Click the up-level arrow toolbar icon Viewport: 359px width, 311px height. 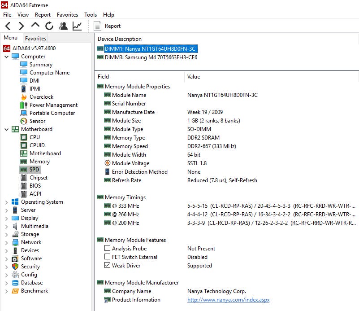point(35,25)
